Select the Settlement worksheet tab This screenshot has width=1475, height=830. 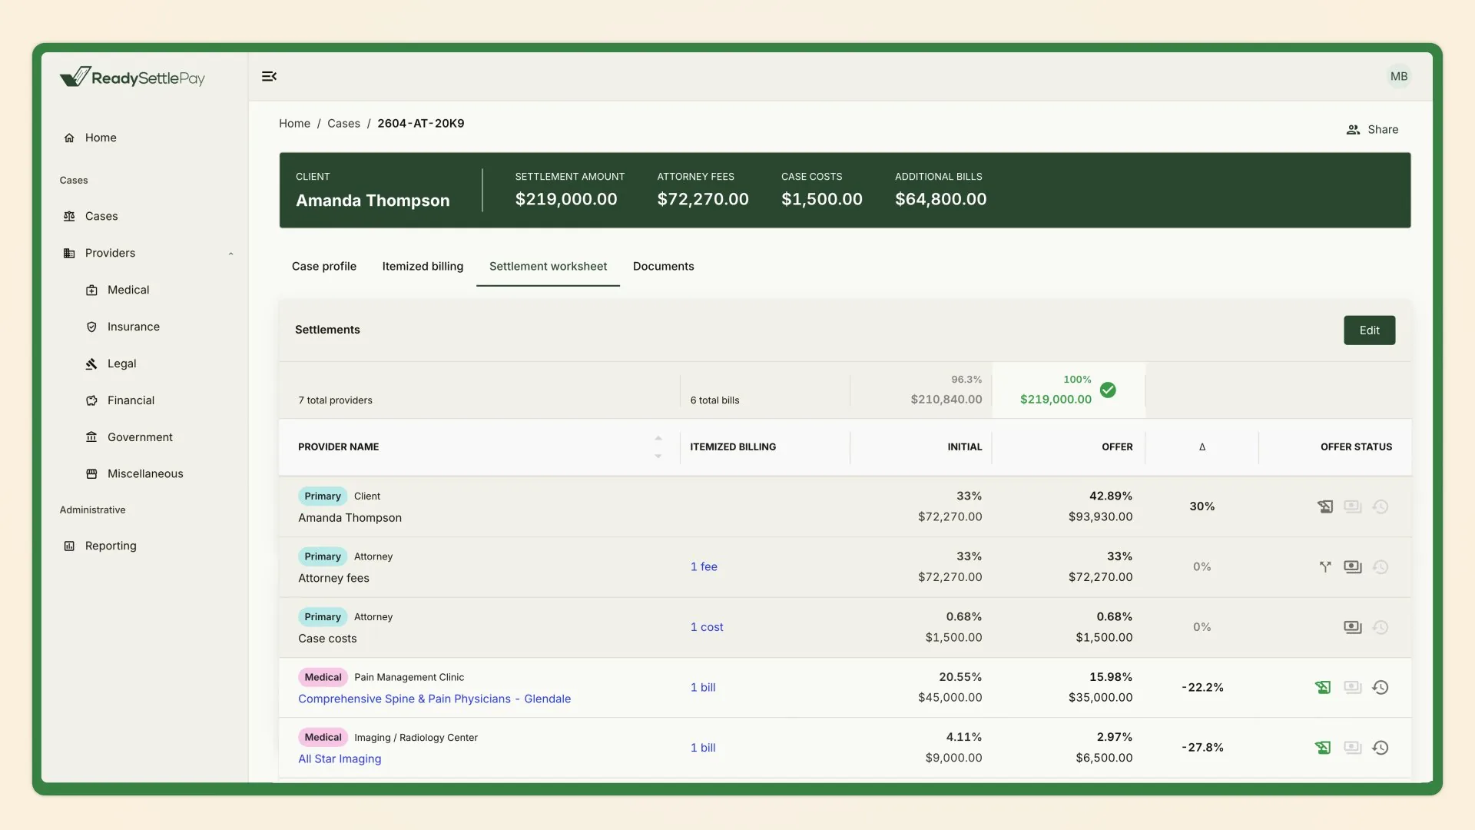[x=548, y=266]
